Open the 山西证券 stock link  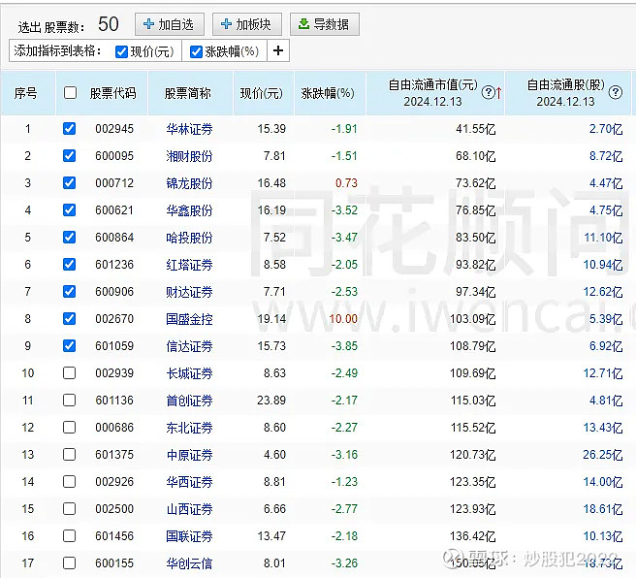(x=189, y=509)
